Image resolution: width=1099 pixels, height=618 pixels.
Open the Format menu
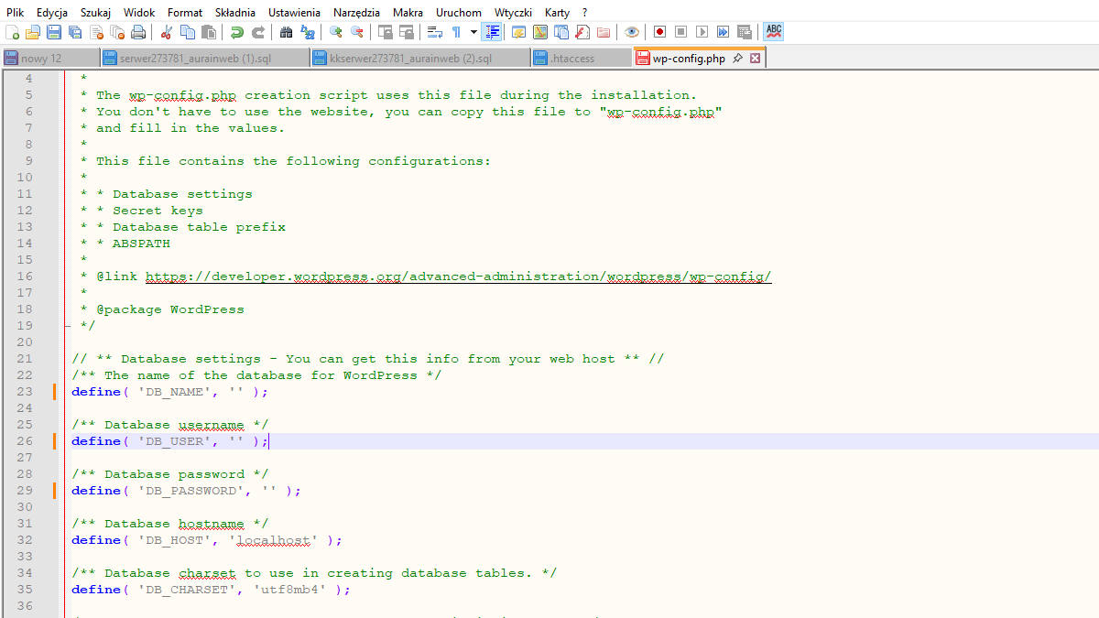point(185,13)
